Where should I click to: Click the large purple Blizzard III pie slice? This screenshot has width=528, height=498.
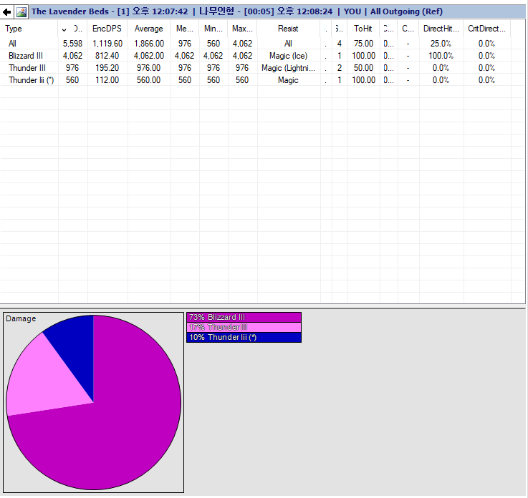pyautogui.click(x=122, y=422)
